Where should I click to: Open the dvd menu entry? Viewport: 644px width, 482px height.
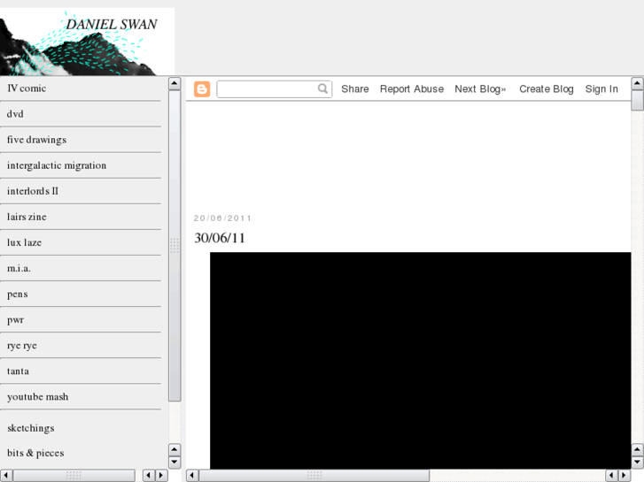pyautogui.click(x=15, y=114)
